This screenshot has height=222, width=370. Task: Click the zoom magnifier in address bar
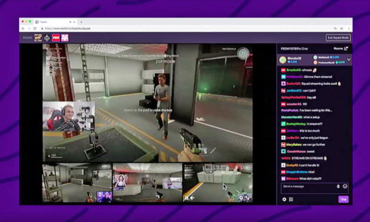coord(335,28)
